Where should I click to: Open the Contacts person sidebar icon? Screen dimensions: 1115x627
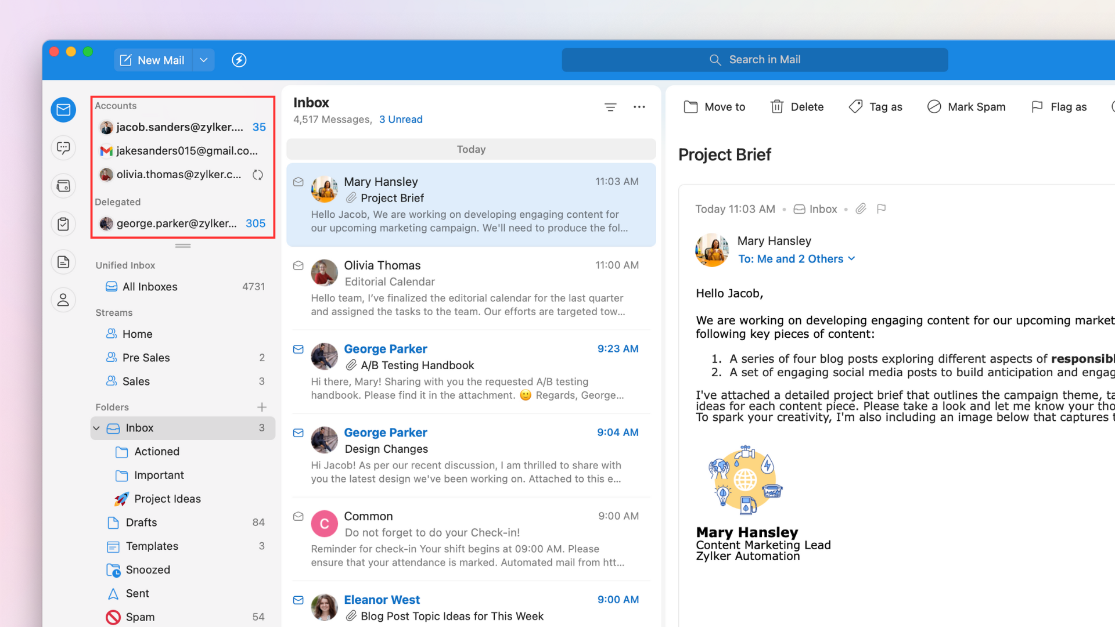[x=63, y=300]
